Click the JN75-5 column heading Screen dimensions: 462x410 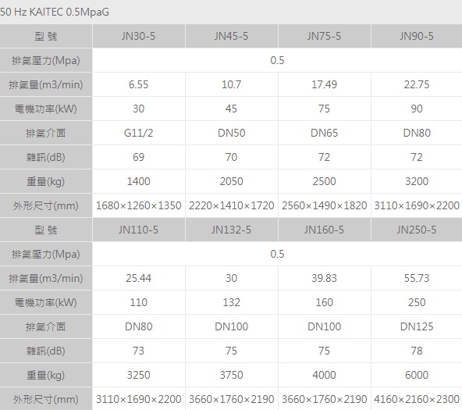click(x=324, y=36)
